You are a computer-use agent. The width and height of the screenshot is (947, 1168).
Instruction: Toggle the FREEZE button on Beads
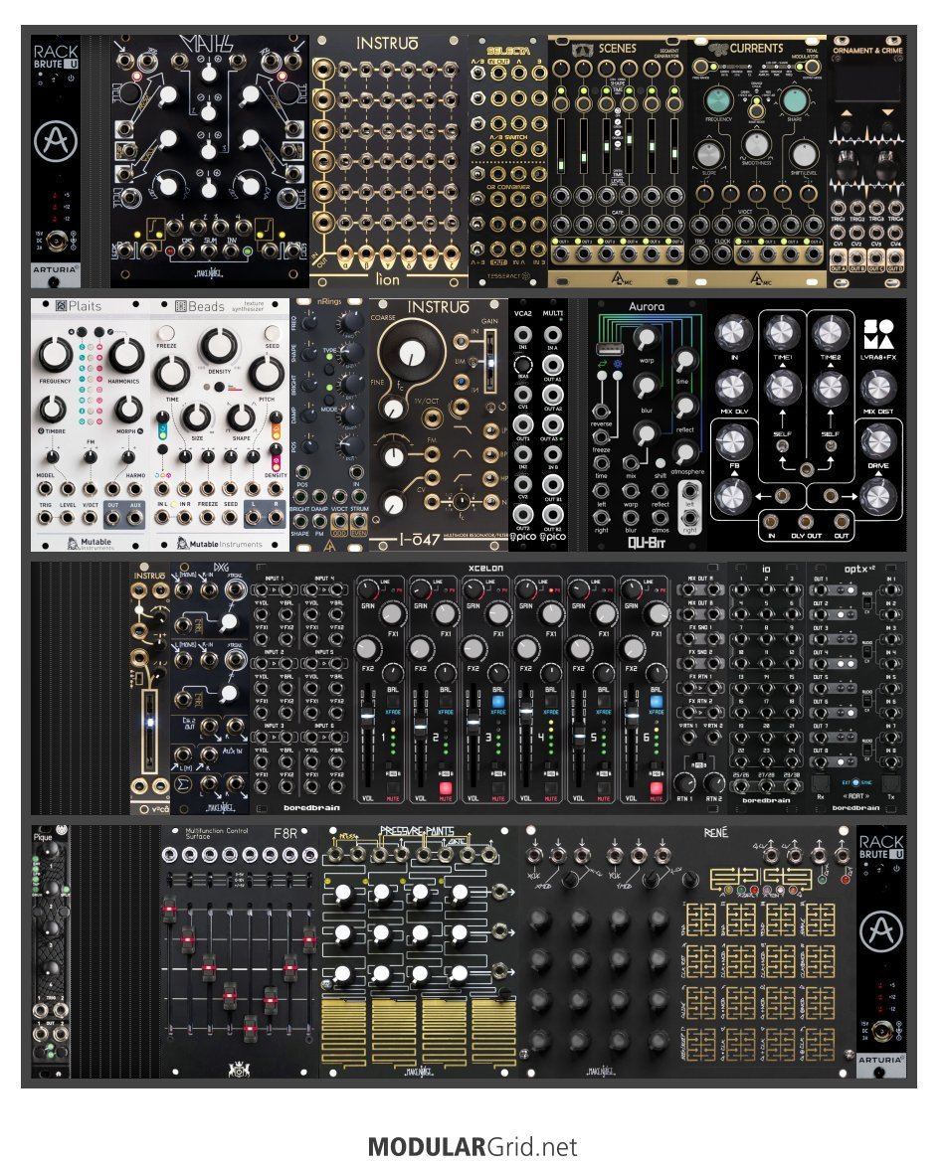(166, 333)
